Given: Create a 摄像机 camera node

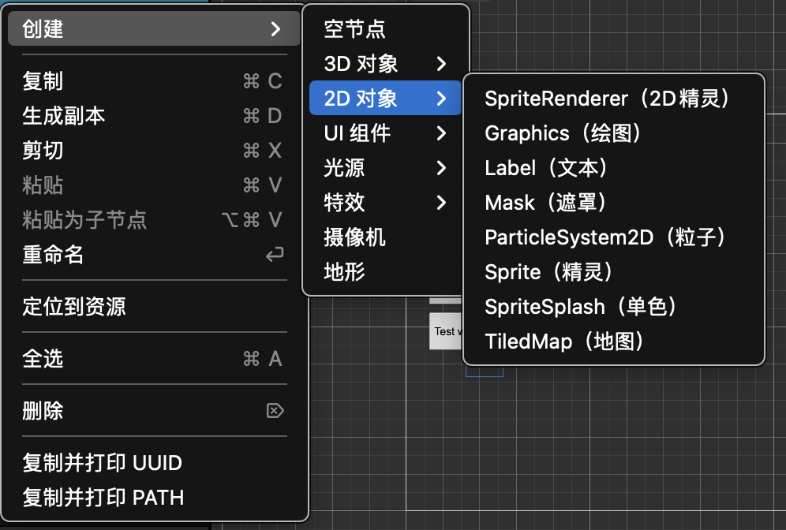Looking at the screenshot, I should 385,237.
